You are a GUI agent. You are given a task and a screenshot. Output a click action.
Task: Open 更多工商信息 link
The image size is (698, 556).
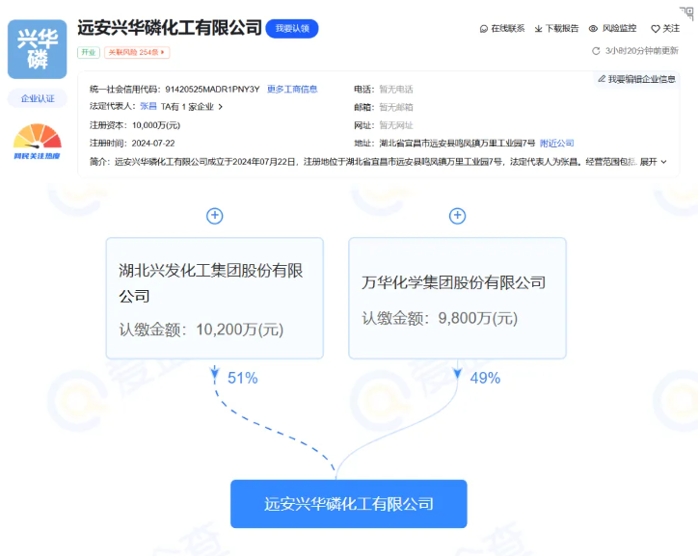pyautogui.click(x=292, y=90)
